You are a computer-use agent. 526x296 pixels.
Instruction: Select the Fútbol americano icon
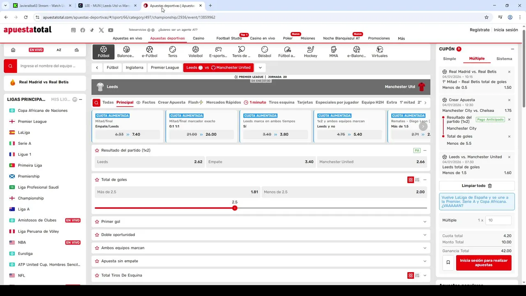[x=287, y=52]
